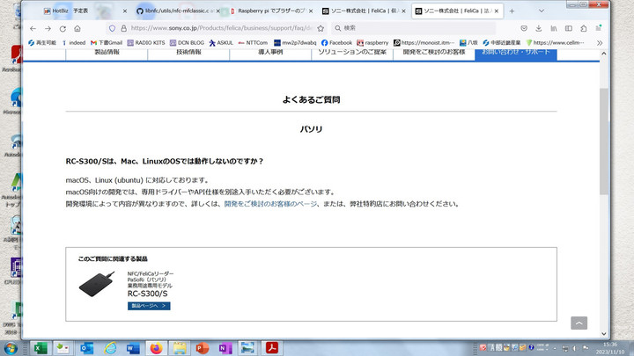Click the 製品ページへ button

coord(149,306)
